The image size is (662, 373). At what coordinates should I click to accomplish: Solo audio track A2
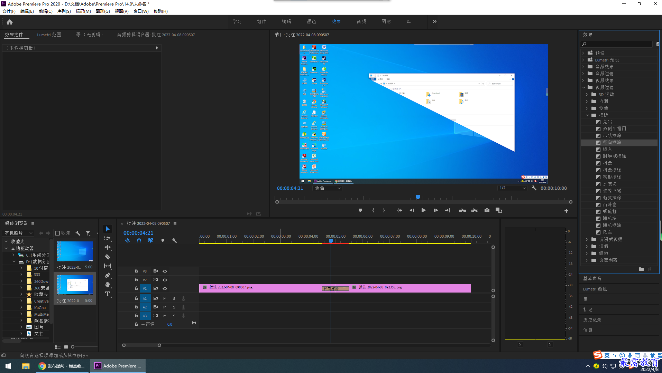point(174,307)
